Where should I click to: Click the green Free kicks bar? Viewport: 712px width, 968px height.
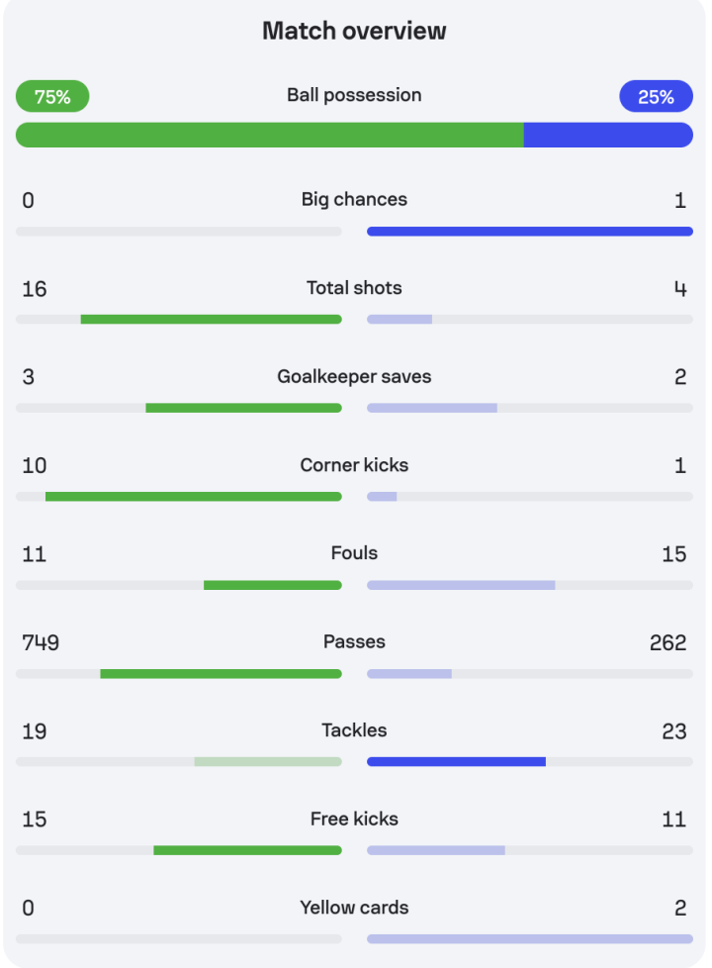247,850
